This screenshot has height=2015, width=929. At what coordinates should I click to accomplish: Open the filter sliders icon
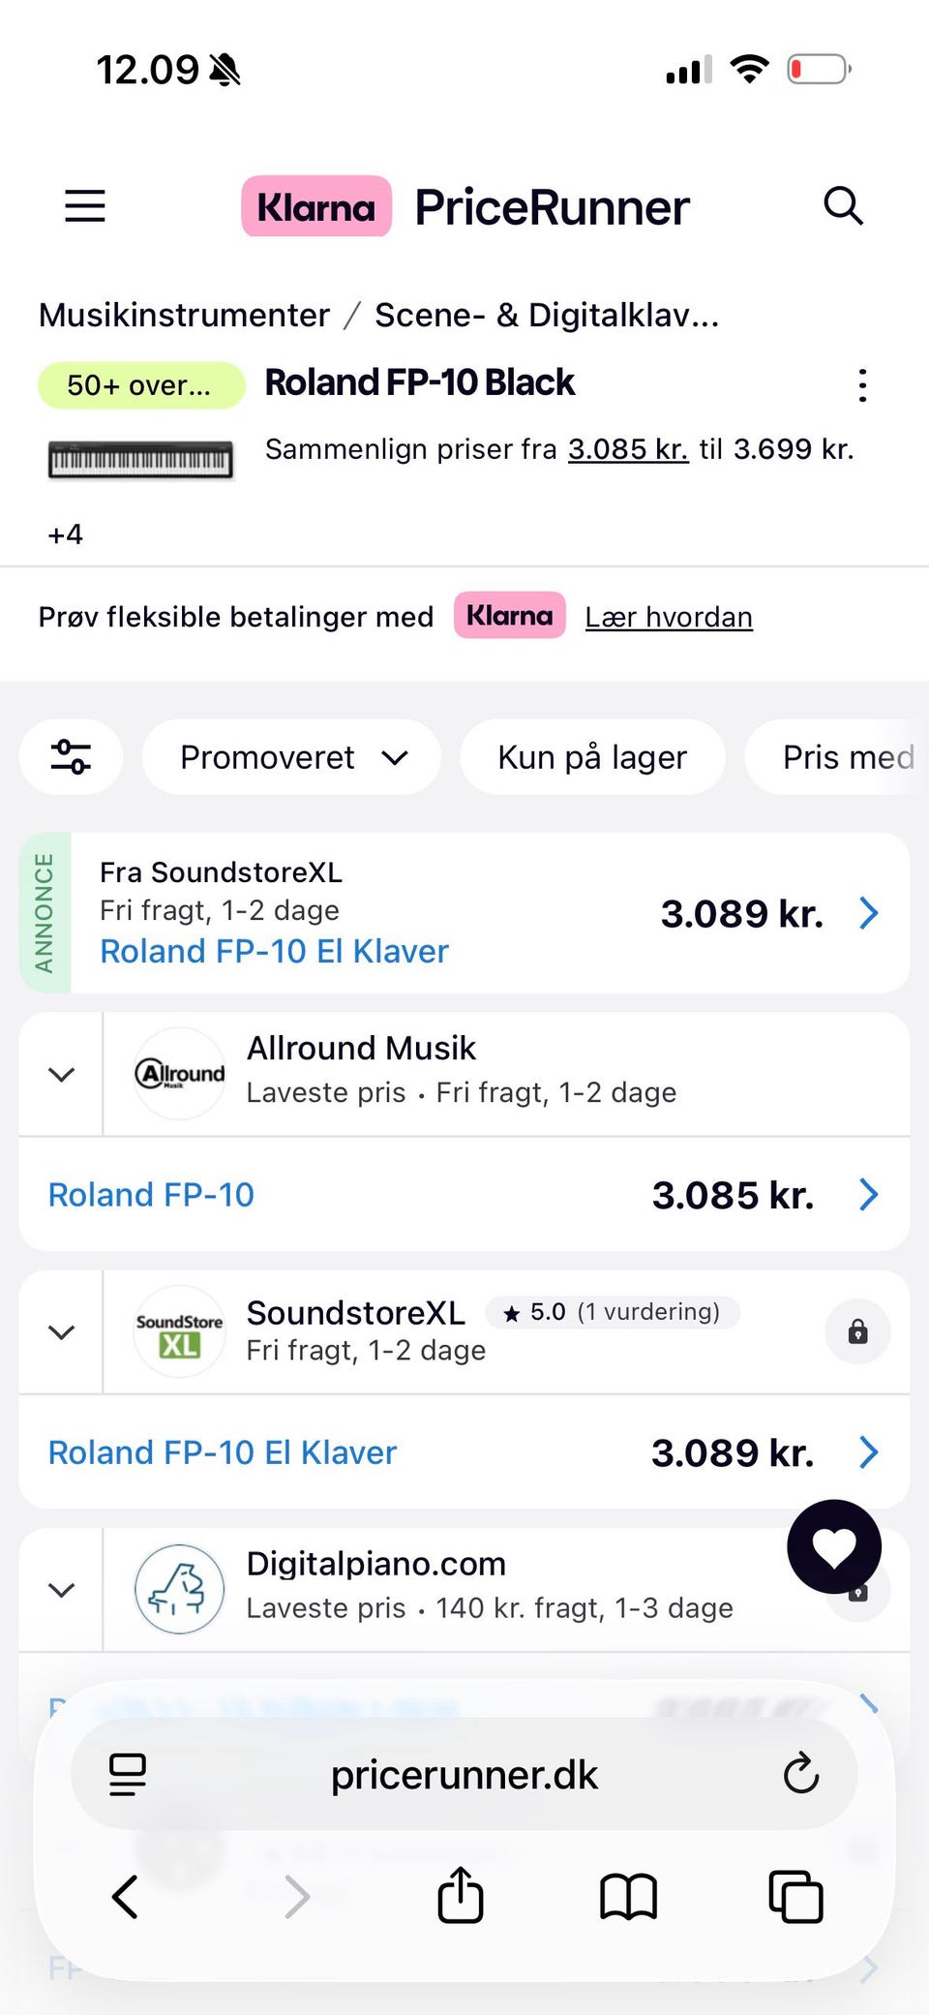click(x=72, y=757)
